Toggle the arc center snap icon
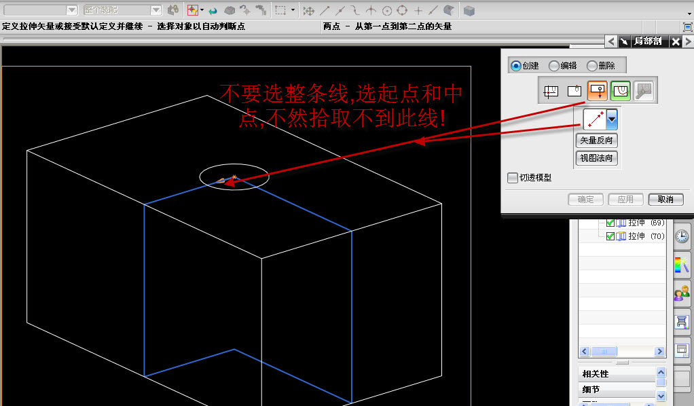694x406 pixels. pos(387,10)
